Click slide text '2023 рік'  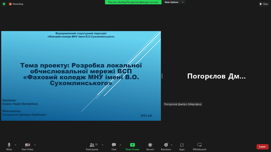click(146, 115)
